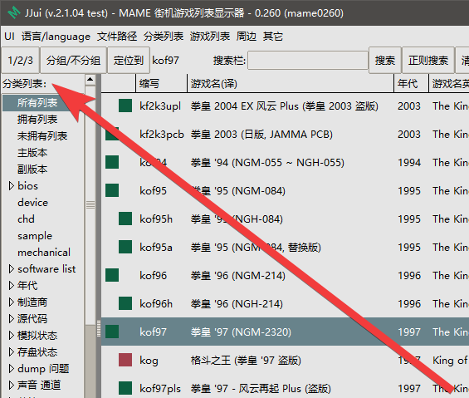Select 拥有列表 in the category list
This screenshot has width=469, height=398.
pyautogui.click(x=37, y=120)
